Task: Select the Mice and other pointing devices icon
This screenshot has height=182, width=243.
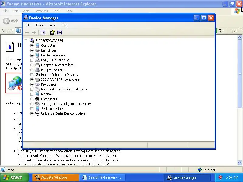Action: point(37,89)
